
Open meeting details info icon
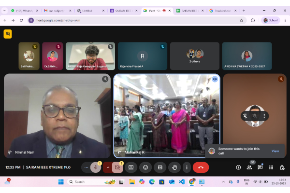(238, 167)
